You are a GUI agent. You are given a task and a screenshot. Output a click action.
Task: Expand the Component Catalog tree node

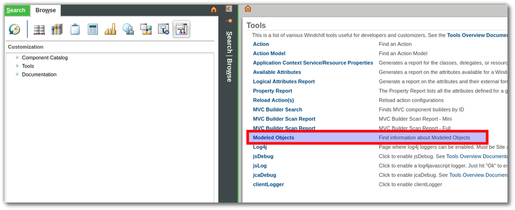point(18,58)
